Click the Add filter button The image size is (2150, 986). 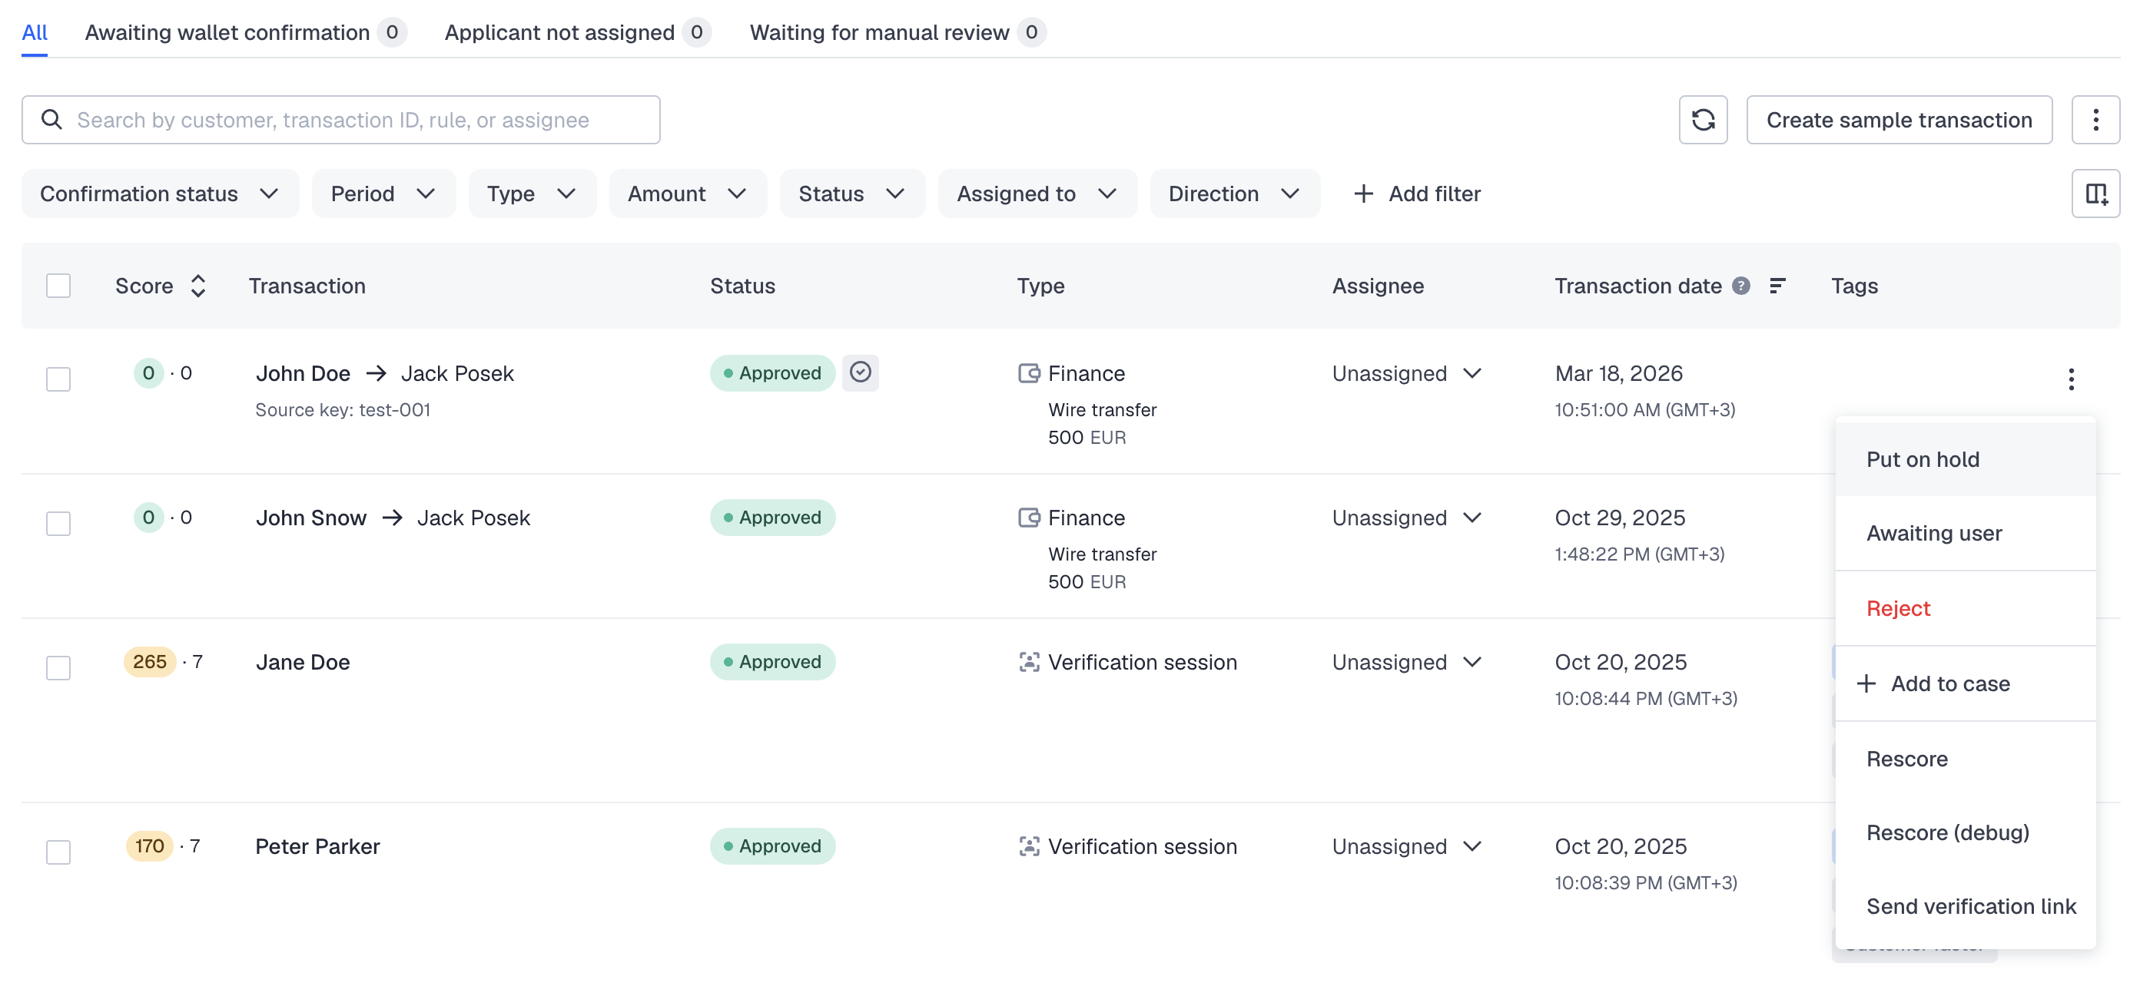(x=1416, y=194)
